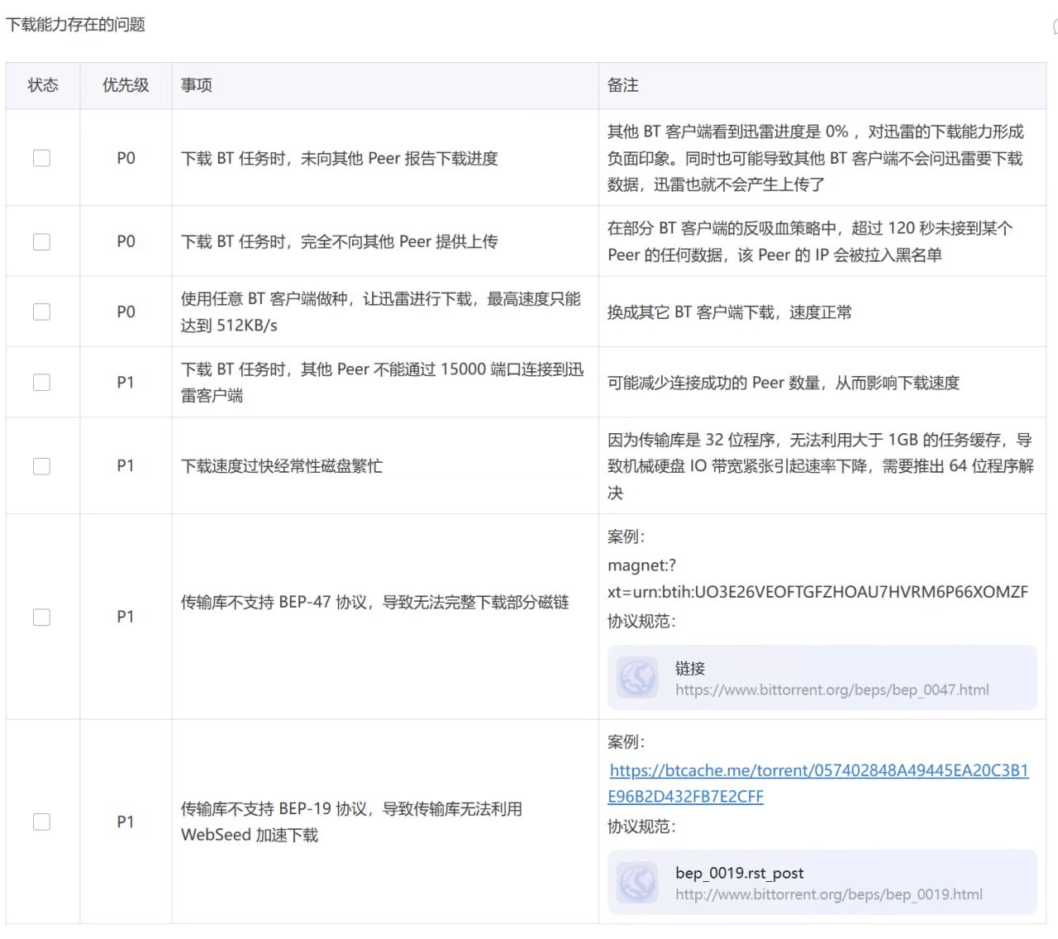Viewport: 1058px width, 939px height.
Task: Click the 状态 column header
Action: click(43, 85)
